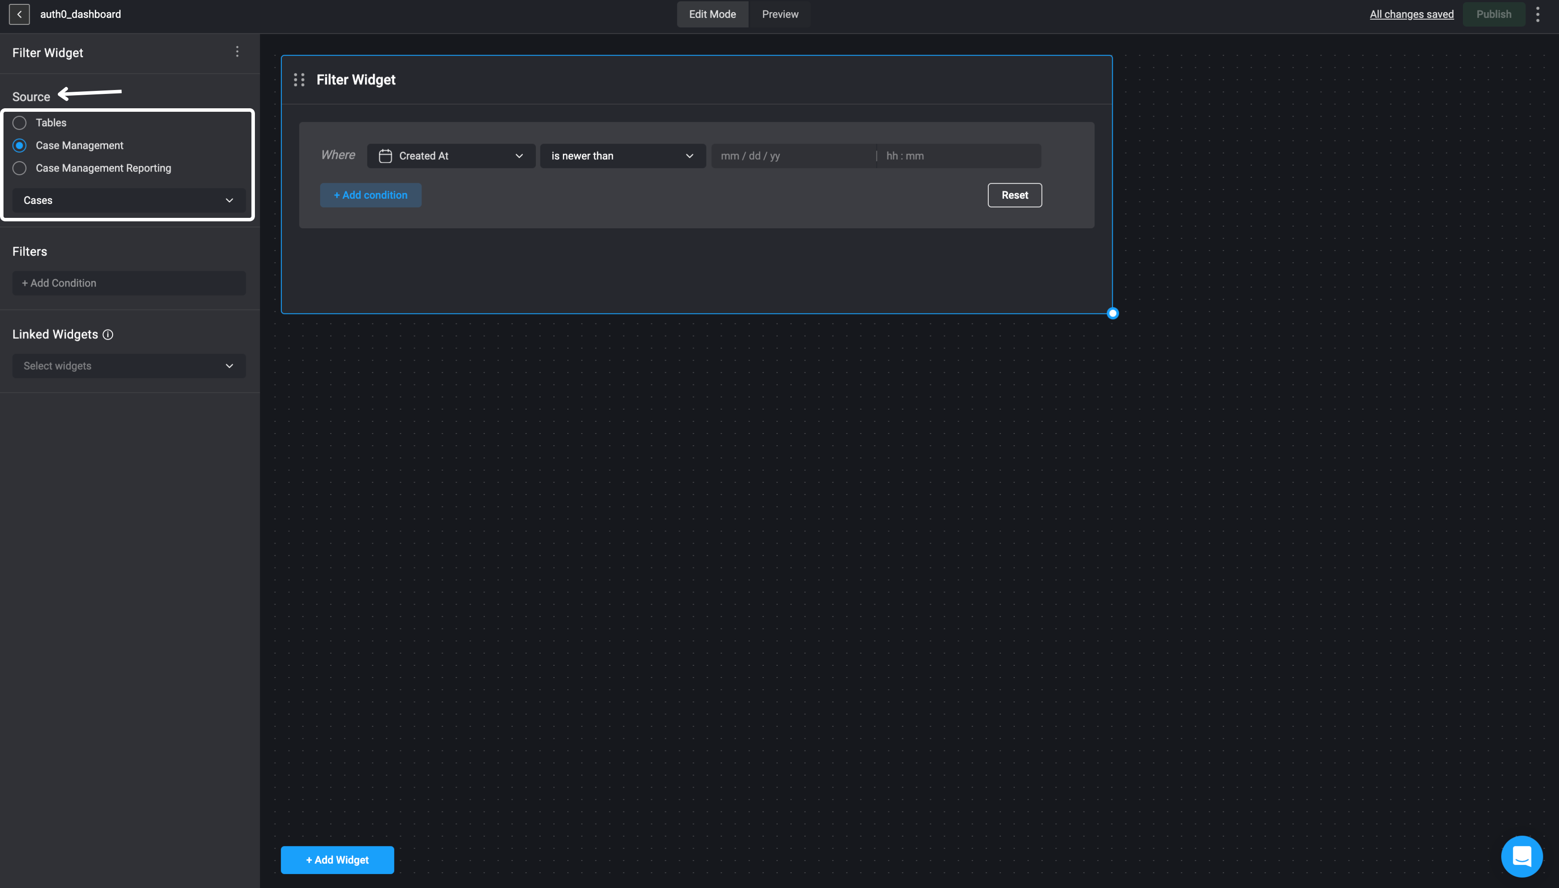Open the Filter Widget panel kebab menu

tap(237, 52)
